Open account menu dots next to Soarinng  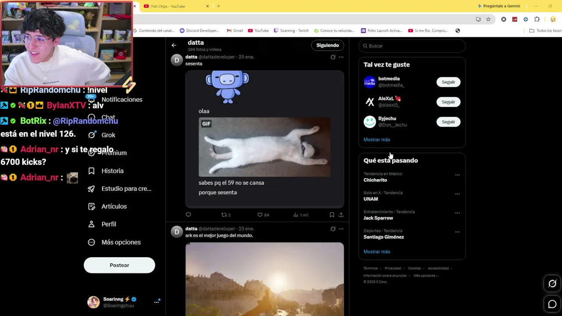click(x=156, y=302)
